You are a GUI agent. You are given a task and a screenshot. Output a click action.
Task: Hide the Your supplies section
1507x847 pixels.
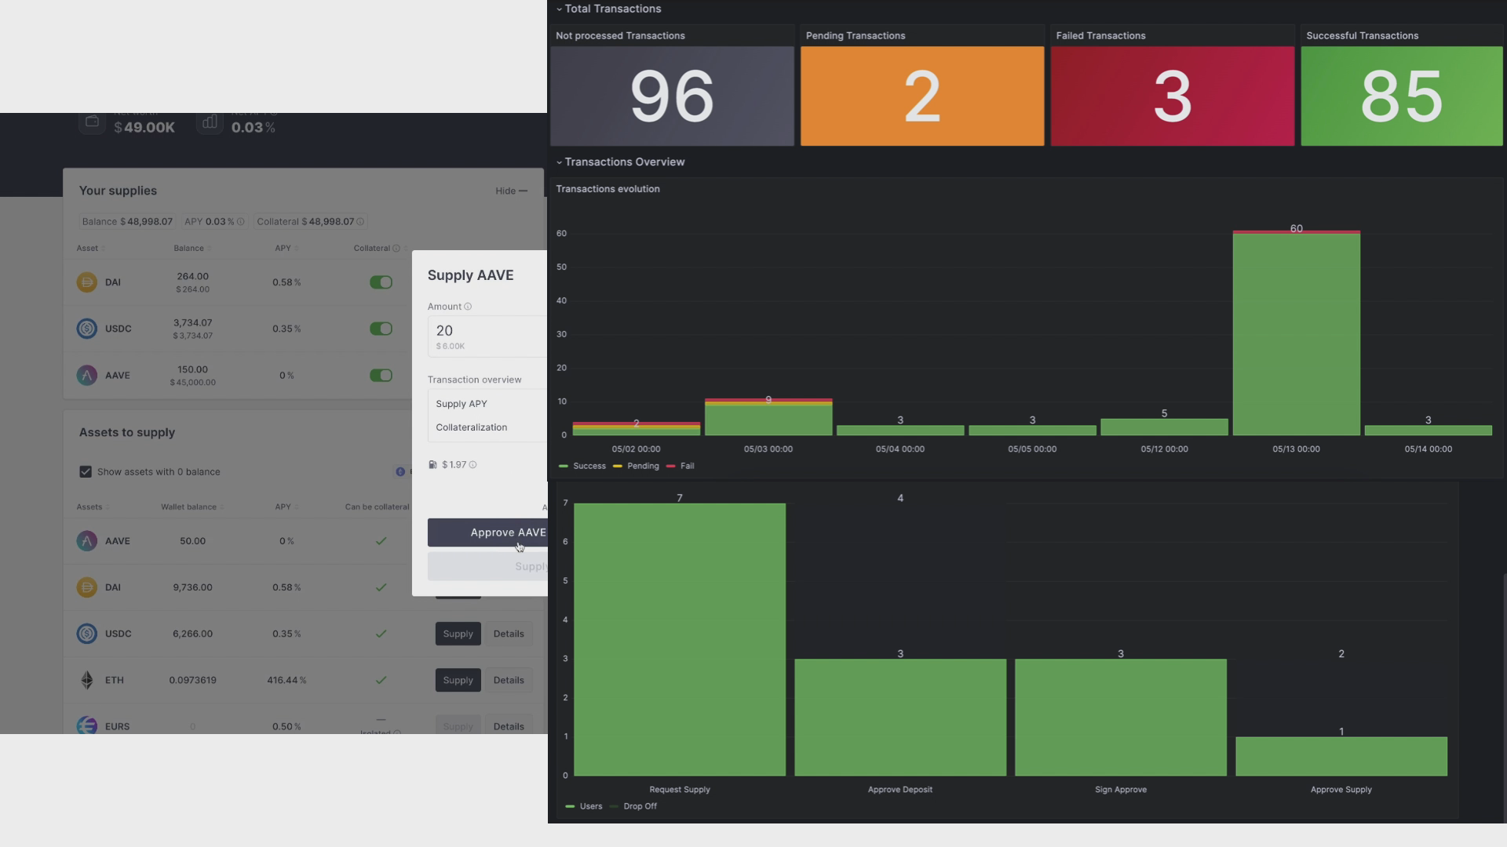tap(511, 191)
